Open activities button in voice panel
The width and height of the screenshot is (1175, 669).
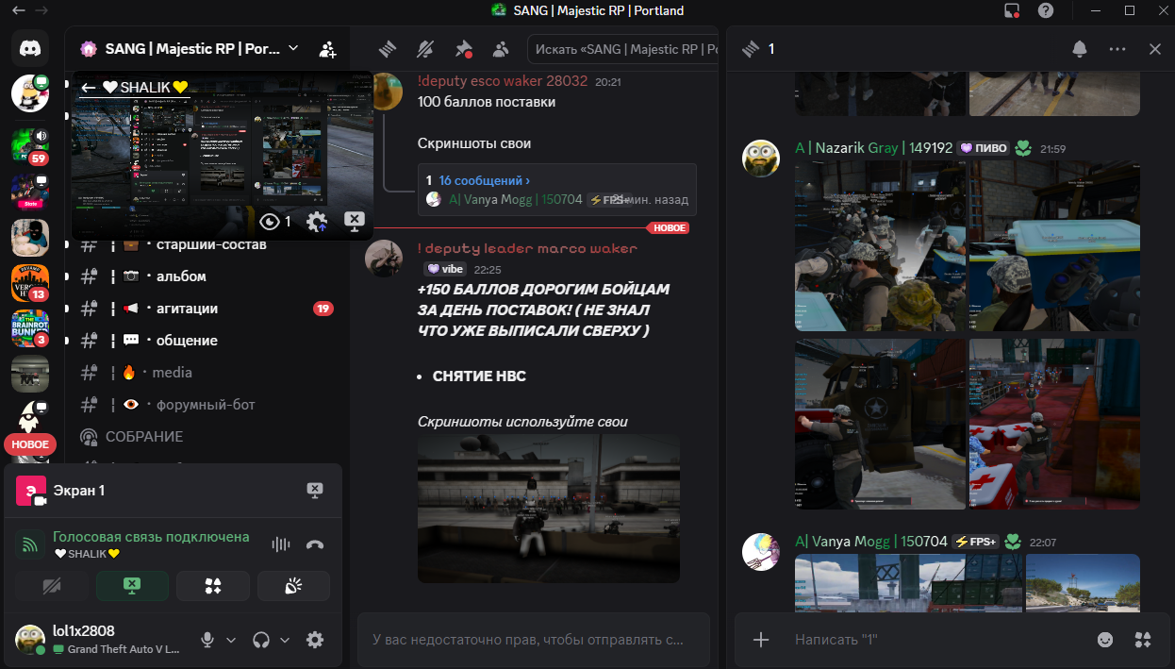[x=213, y=586]
